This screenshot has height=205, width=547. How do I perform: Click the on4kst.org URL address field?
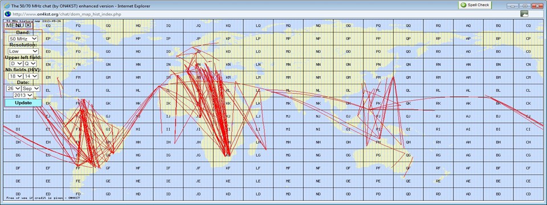click(262, 14)
